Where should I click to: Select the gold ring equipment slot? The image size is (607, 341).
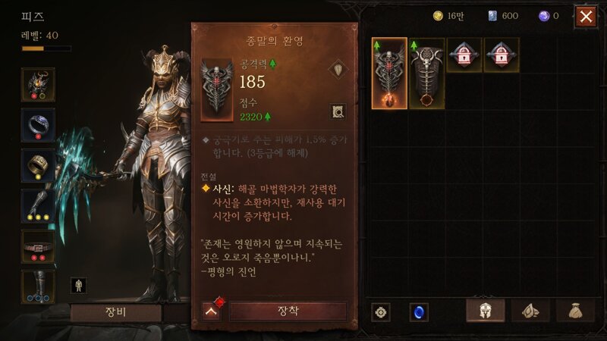pyautogui.click(x=38, y=165)
